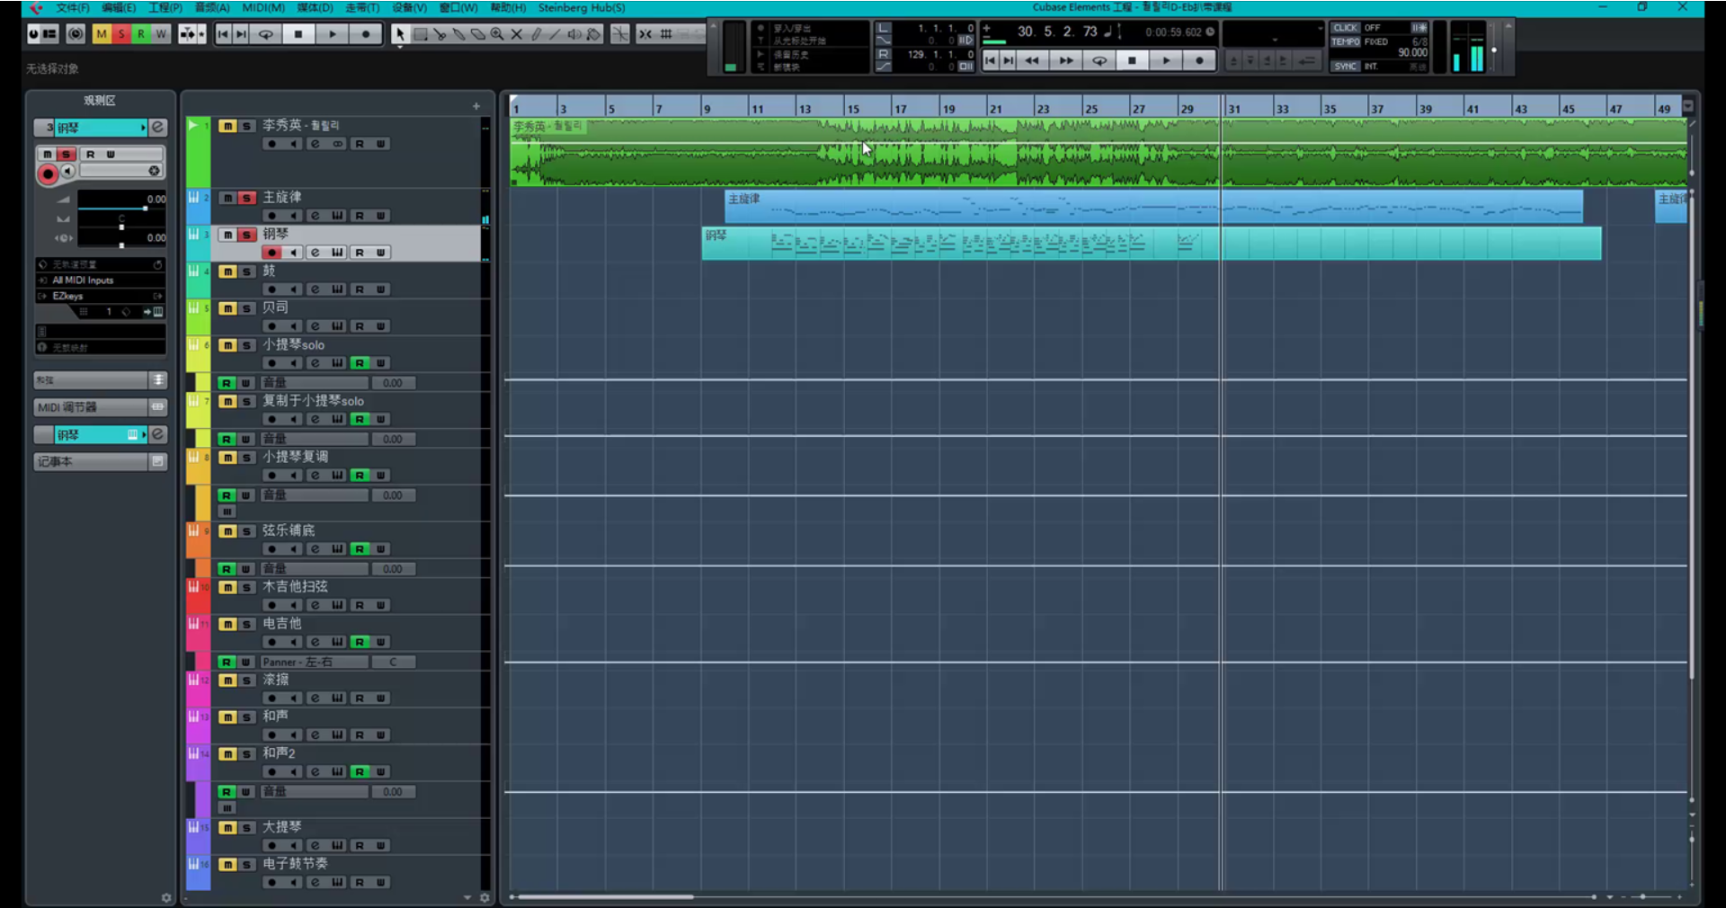Select the 主旋律 MIDI clip
The image size is (1726, 908).
(x=1153, y=207)
